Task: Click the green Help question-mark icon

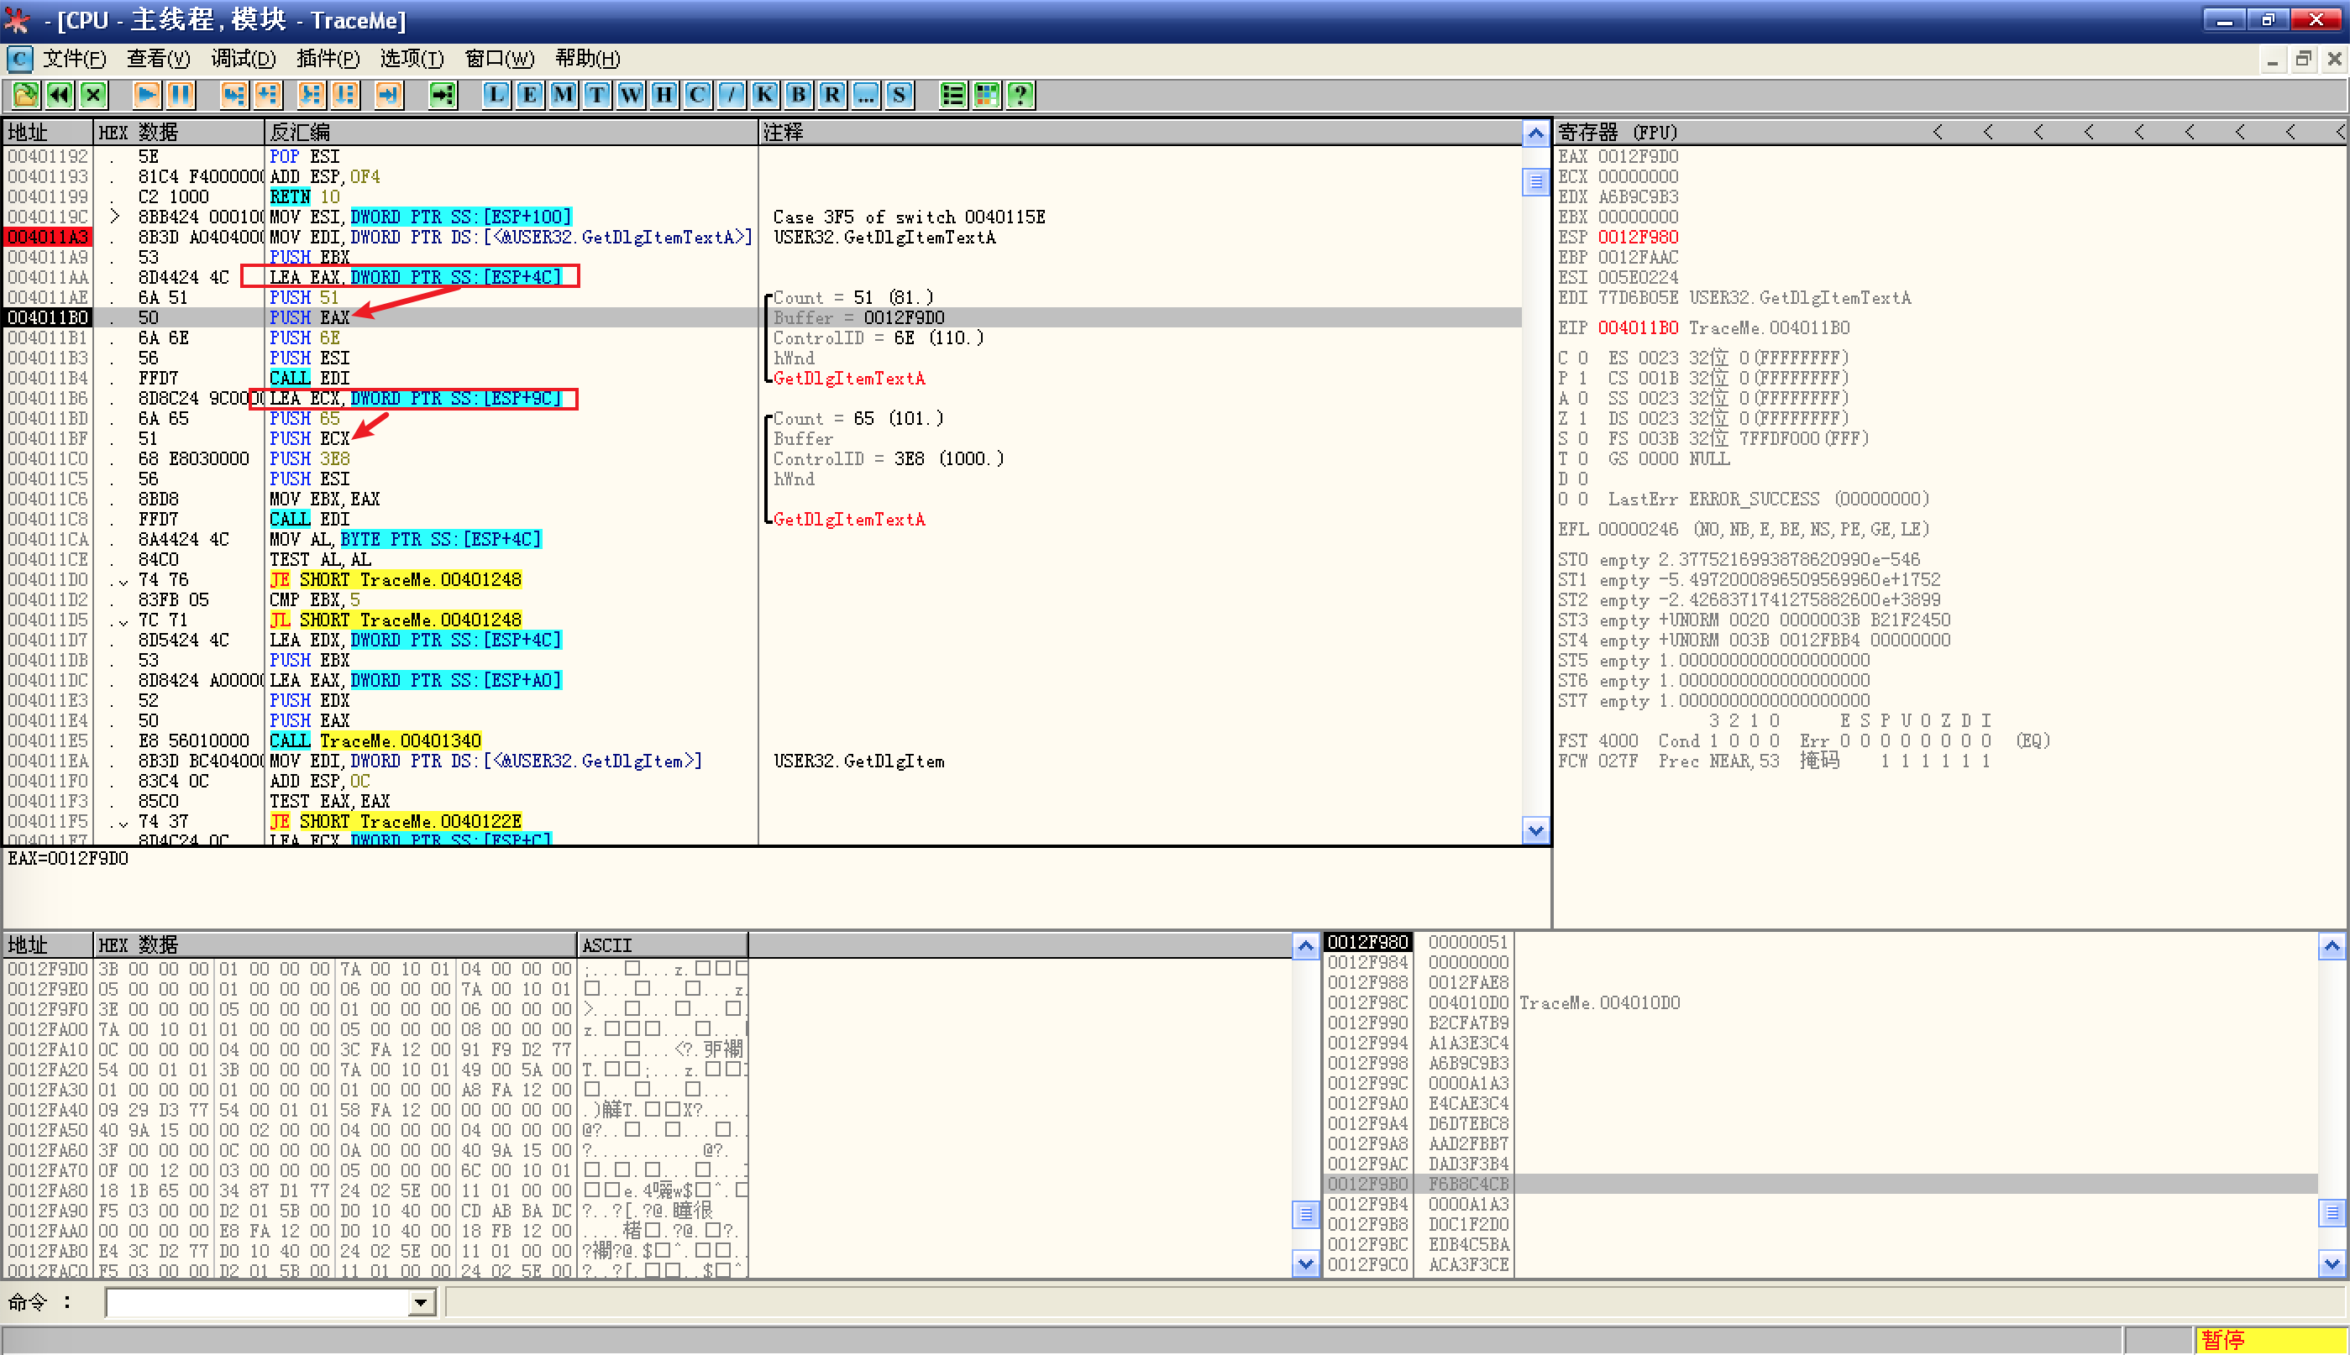Action: [1020, 94]
